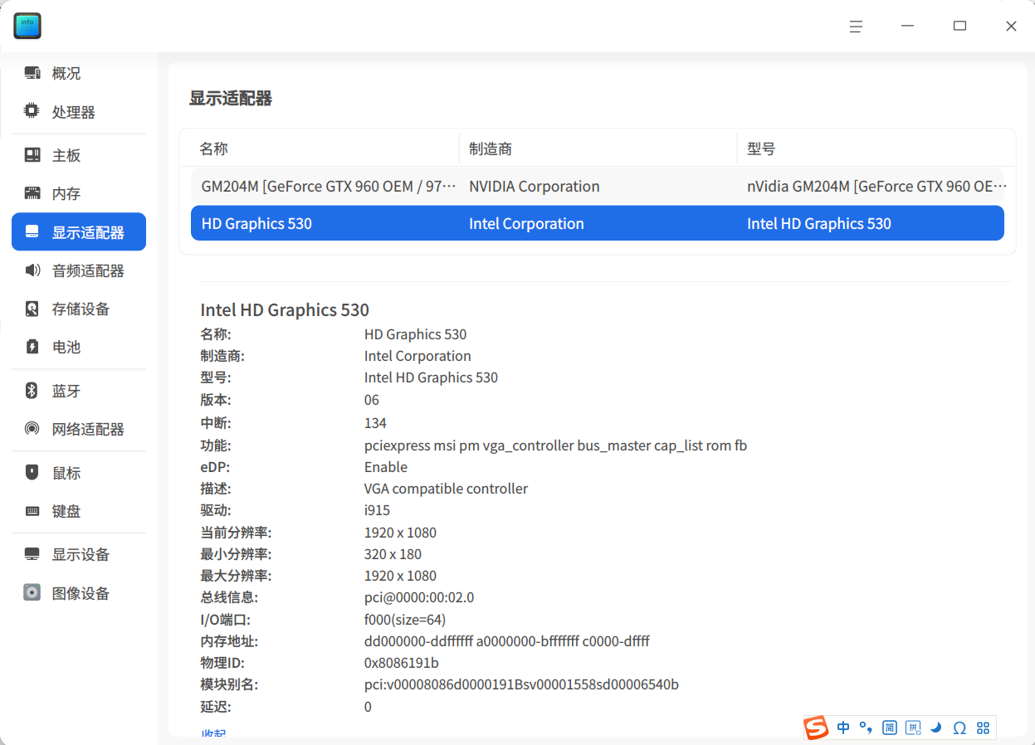Open 图像设备 image devices

point(79,593)
